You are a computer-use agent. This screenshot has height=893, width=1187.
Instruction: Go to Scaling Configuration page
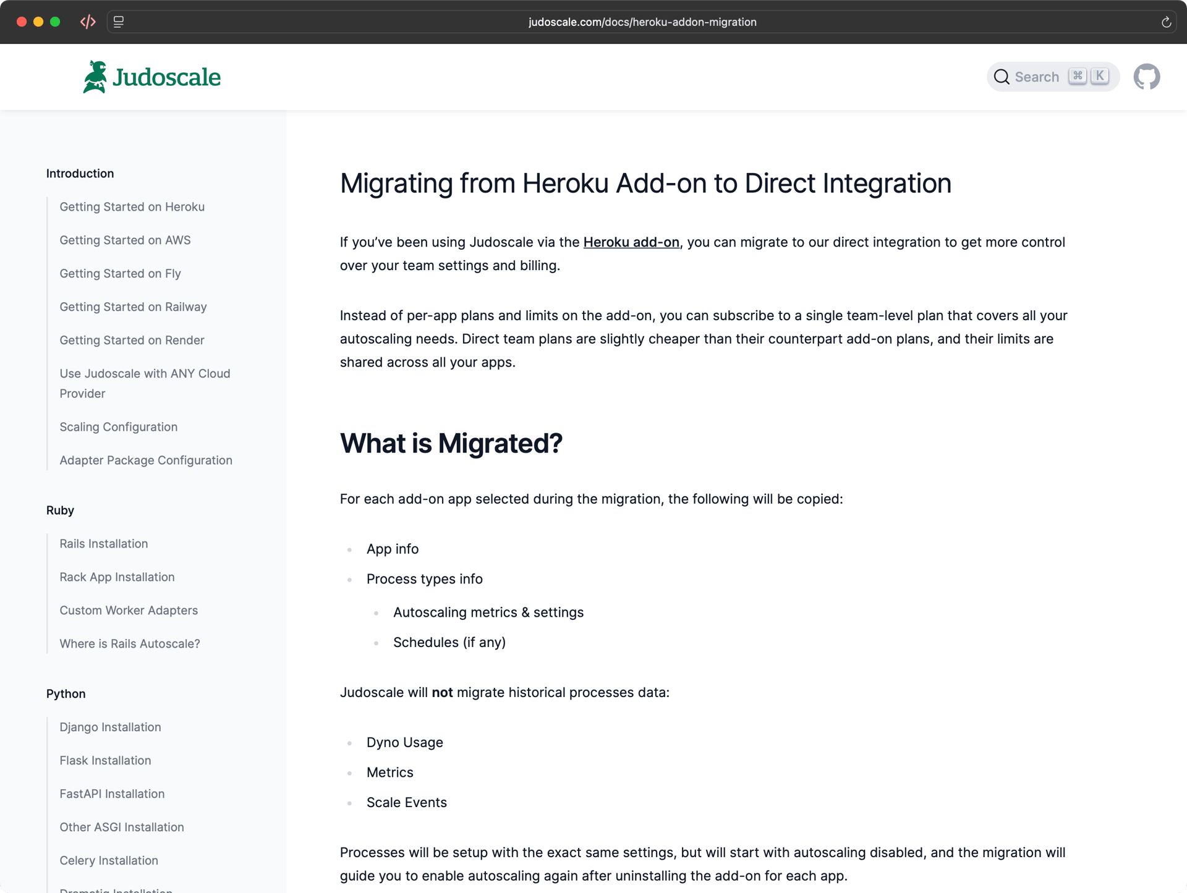tap(118, 427)
